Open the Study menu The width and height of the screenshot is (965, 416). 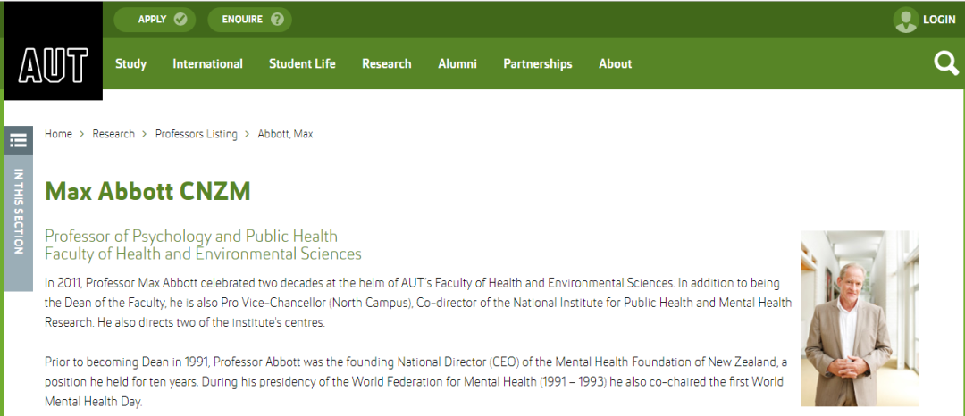131,64
